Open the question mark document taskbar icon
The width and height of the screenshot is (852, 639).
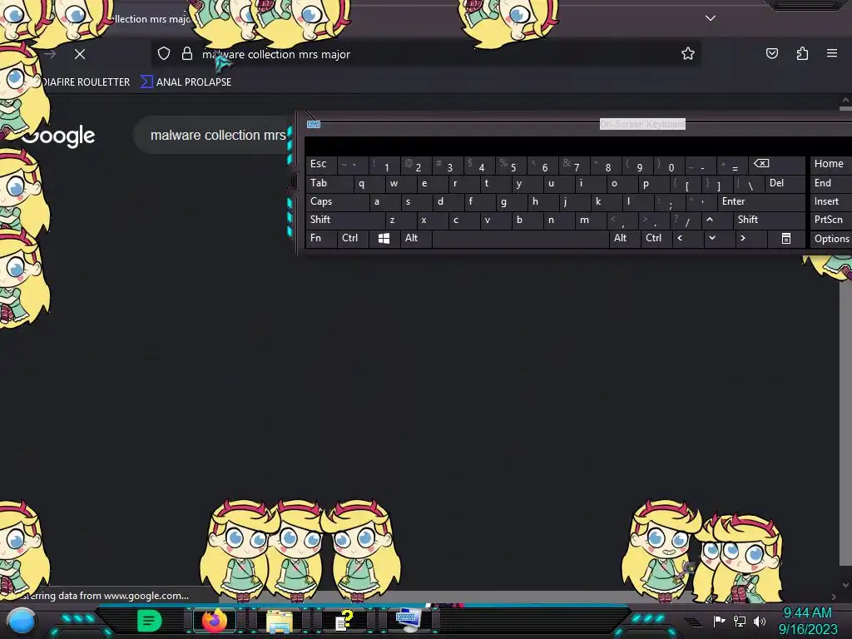[344, 621]
